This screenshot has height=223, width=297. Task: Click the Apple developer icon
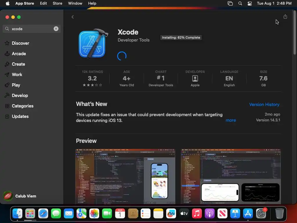tap(195, 78)
